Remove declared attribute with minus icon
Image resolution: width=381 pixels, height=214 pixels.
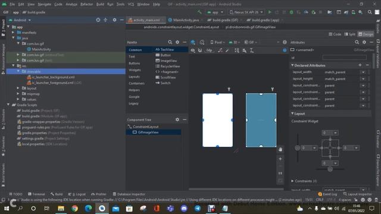tap(367, 65)
